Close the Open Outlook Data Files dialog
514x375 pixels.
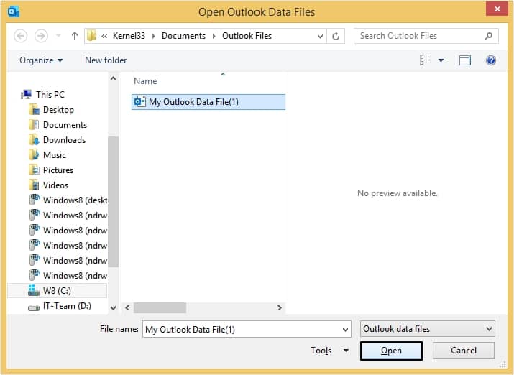(497, 9)
